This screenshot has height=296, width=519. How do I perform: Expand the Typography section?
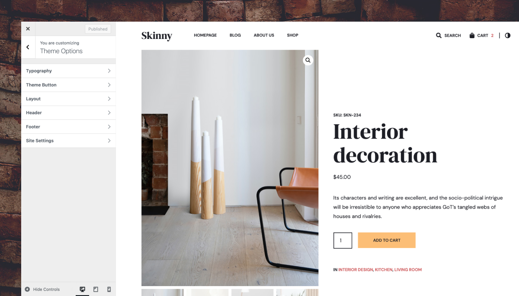tap(68, 71)
